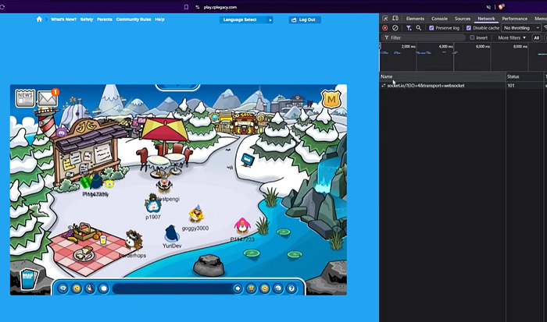The width and height of the screenshot is (547, 322).
Task: Open the emotes smiley face button
Action: click(77, 288)
